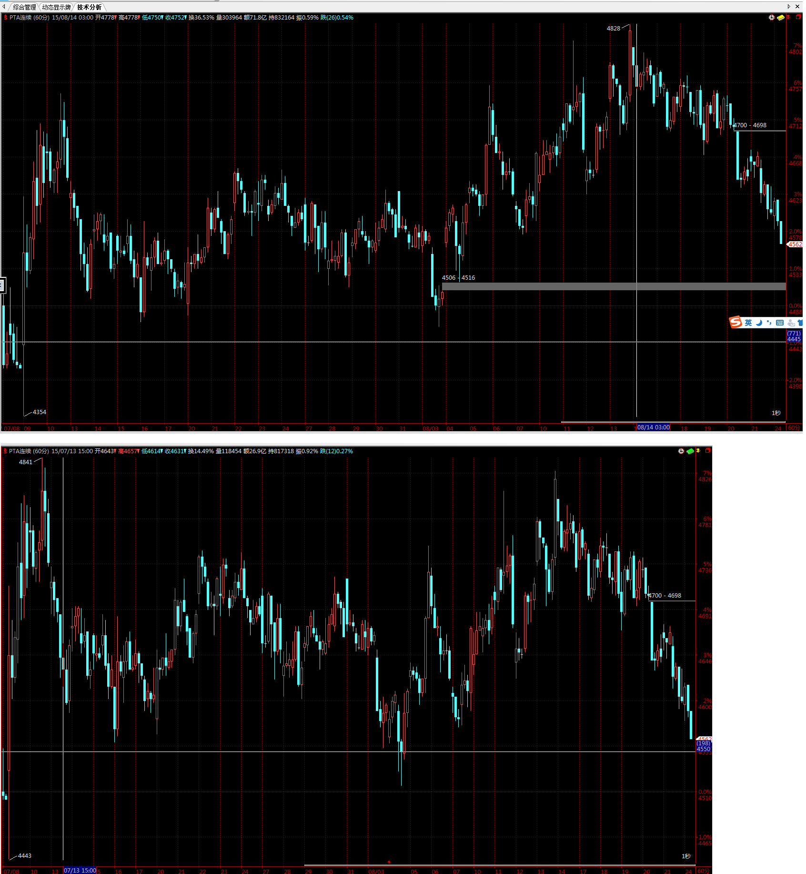Screen dimensions: 806x874
Task: Switch to the 动态显示牌 tab
Action: [x=56, y=7]
